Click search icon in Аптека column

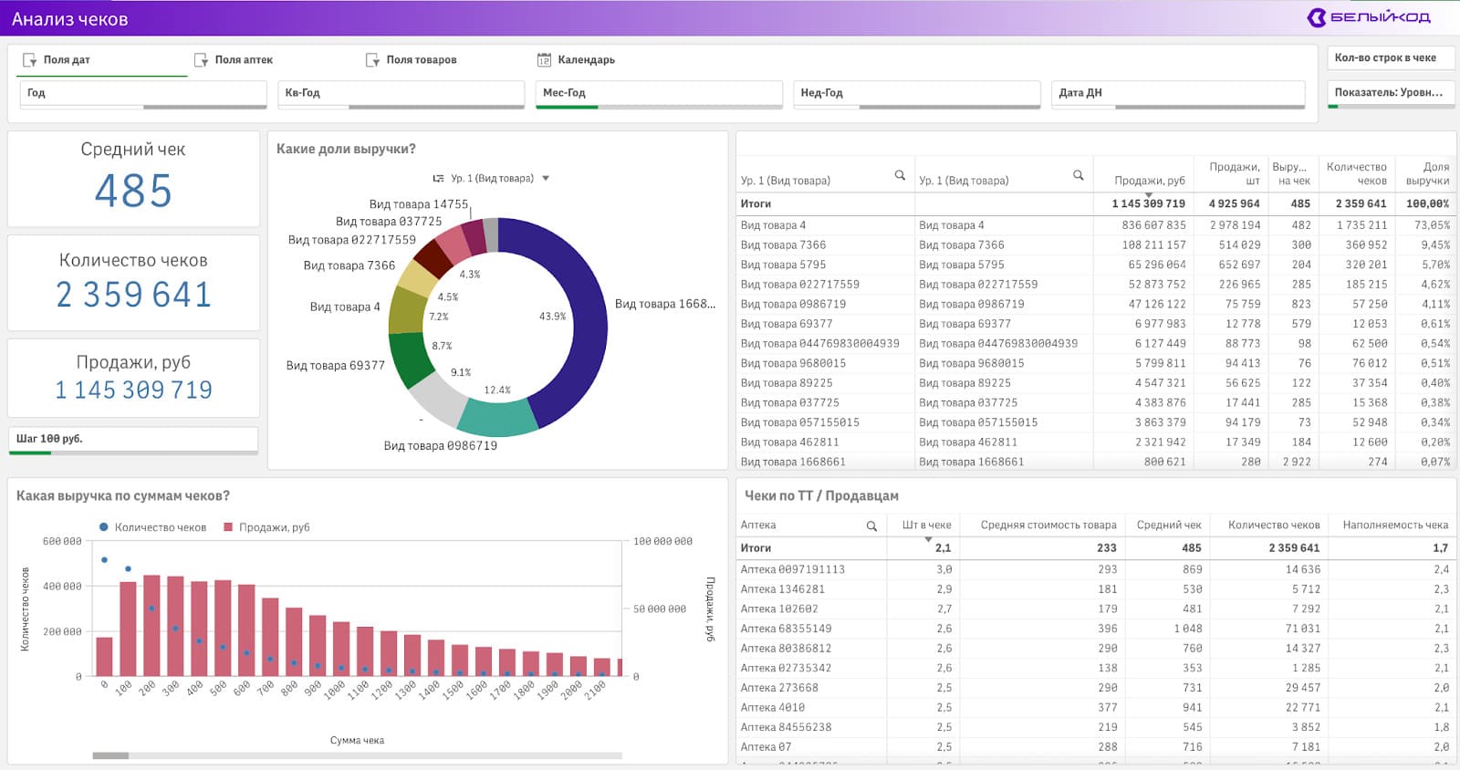click(871, 526)
